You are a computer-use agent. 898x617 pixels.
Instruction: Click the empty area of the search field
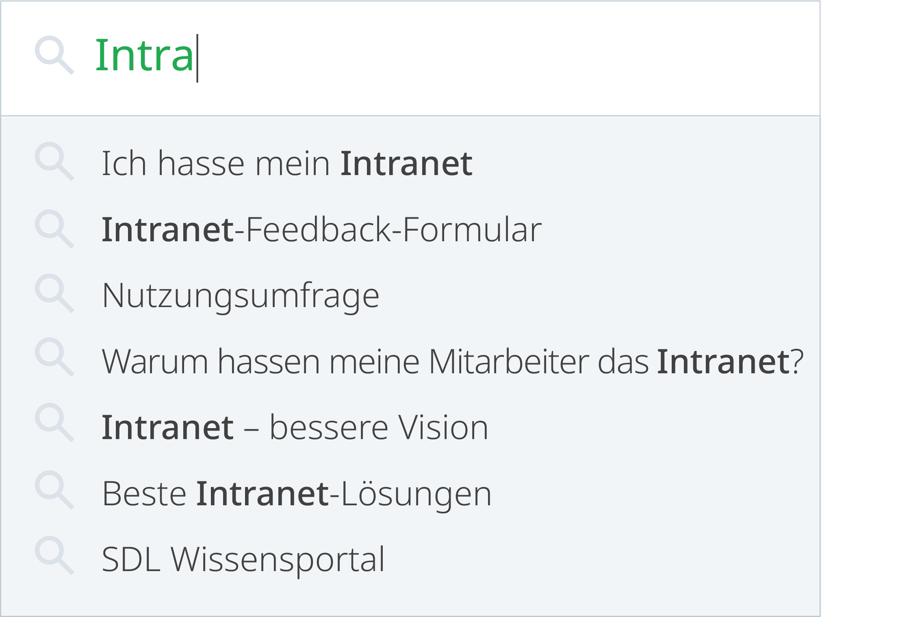(x=488, y=57)
